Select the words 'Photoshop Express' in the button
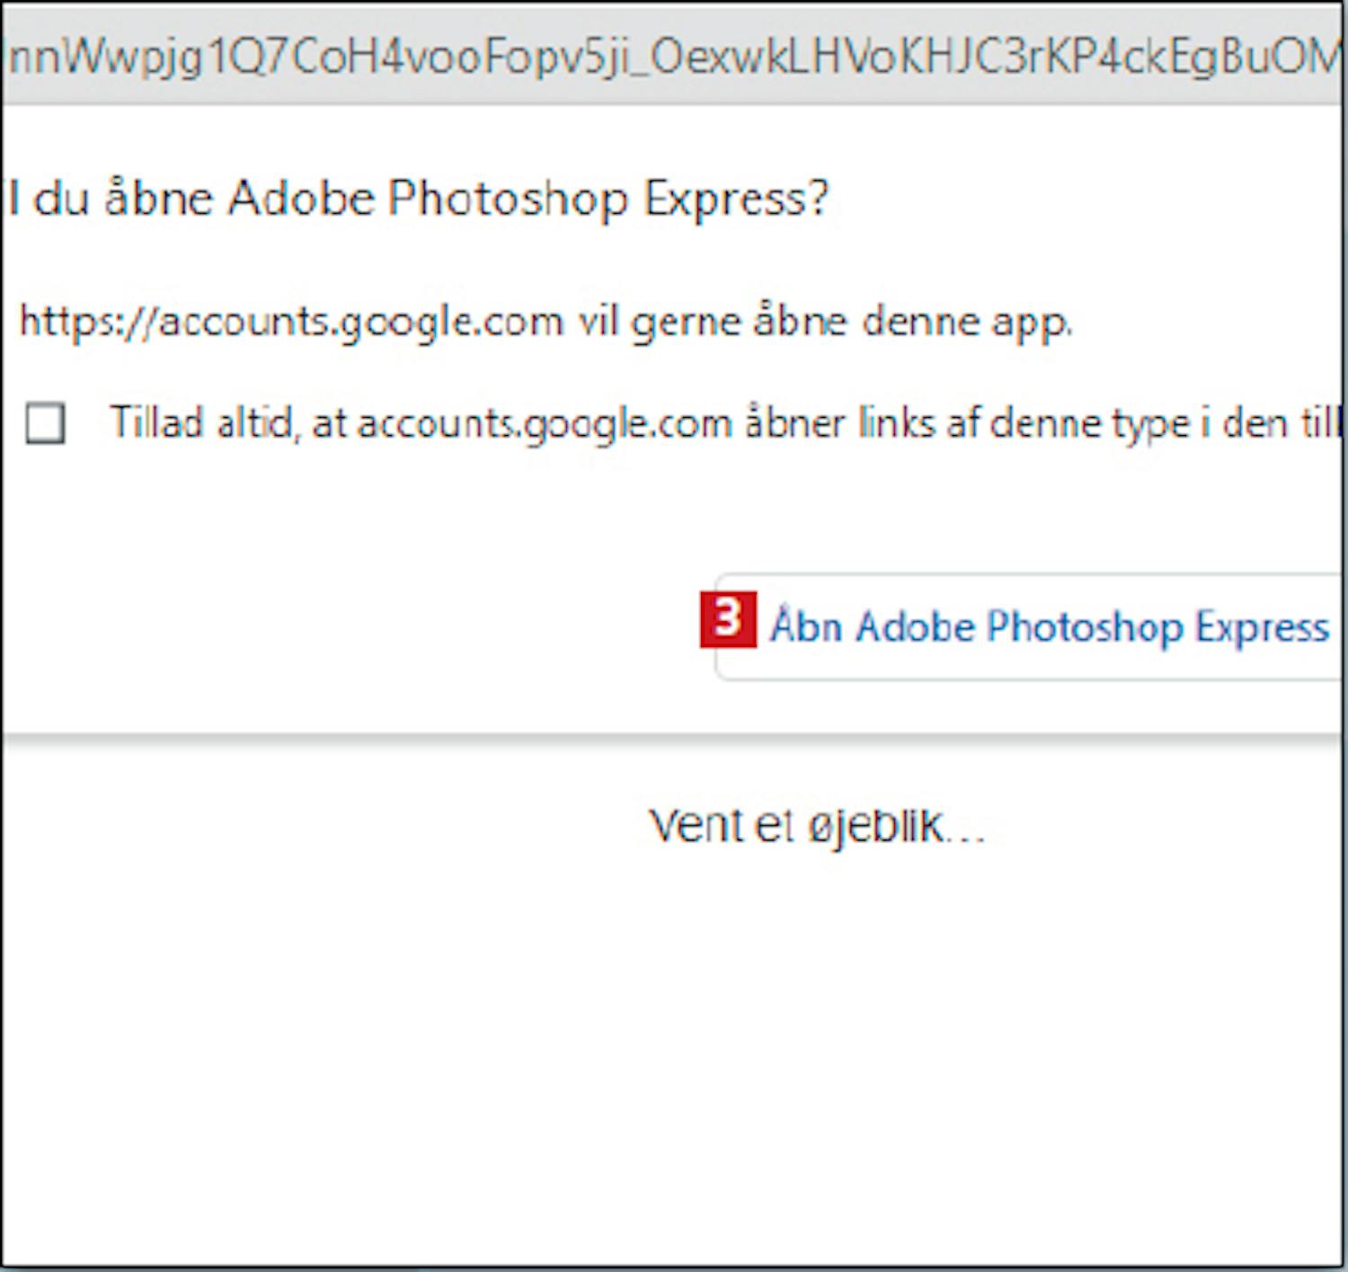Screen dimensions: 1348x1272 [x=1157, y=627]
